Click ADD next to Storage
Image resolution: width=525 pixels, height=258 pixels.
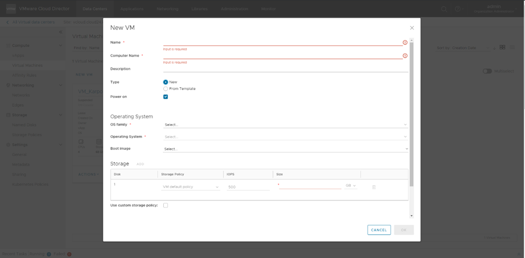coord(140,164)
